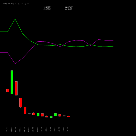This screenshot has height=136, width=136.
Task: Click the red candlestick for 03 Feb
Action: click(21, 103)
